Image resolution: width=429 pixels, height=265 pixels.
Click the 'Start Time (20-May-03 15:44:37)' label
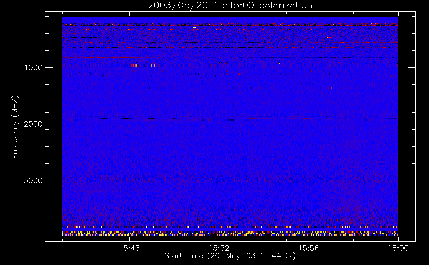point(230,256)
